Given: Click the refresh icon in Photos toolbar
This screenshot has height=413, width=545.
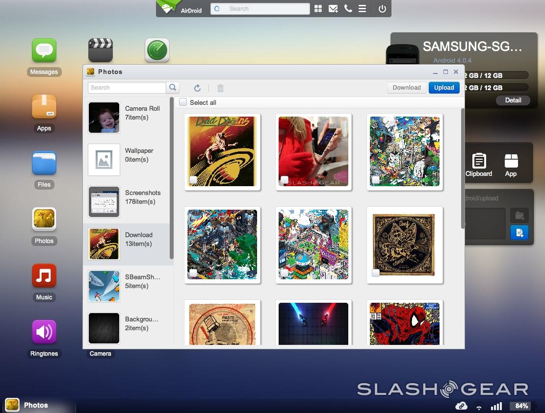Looking at the screenshot, I should (197, 88).
